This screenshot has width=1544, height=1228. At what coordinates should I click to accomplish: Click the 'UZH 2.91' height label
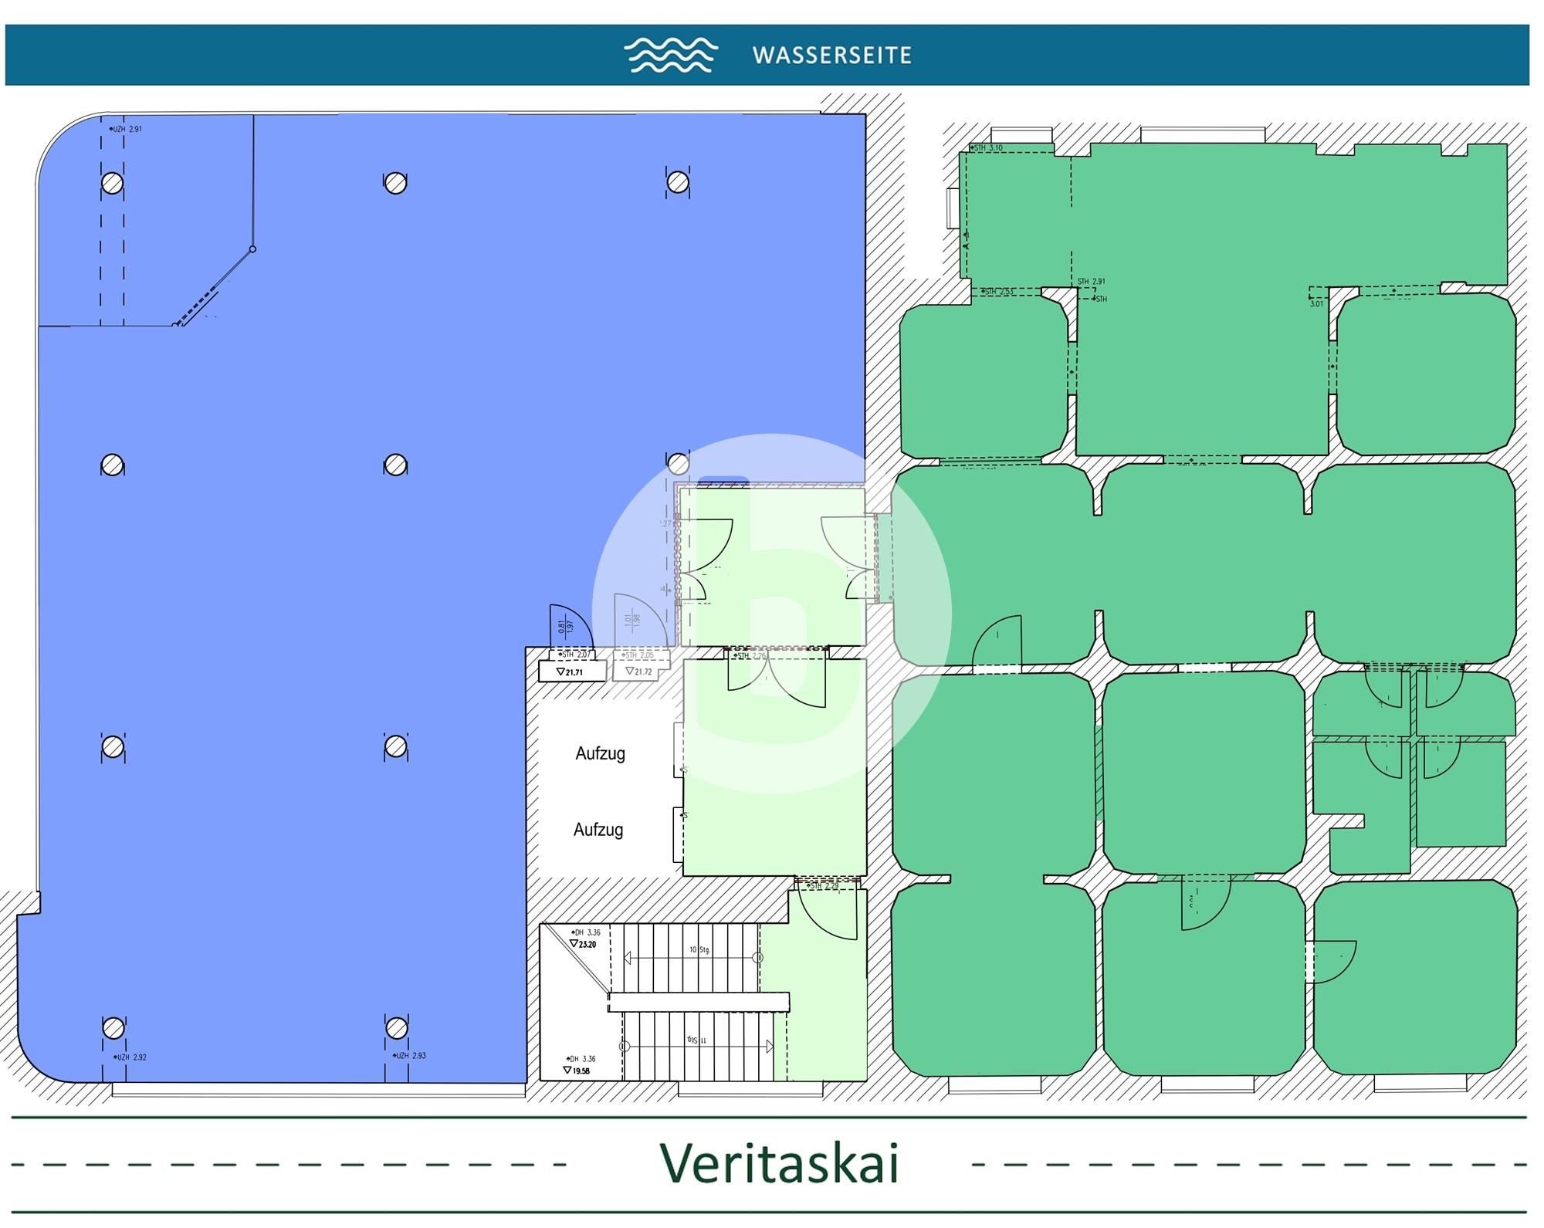(125, 129)
